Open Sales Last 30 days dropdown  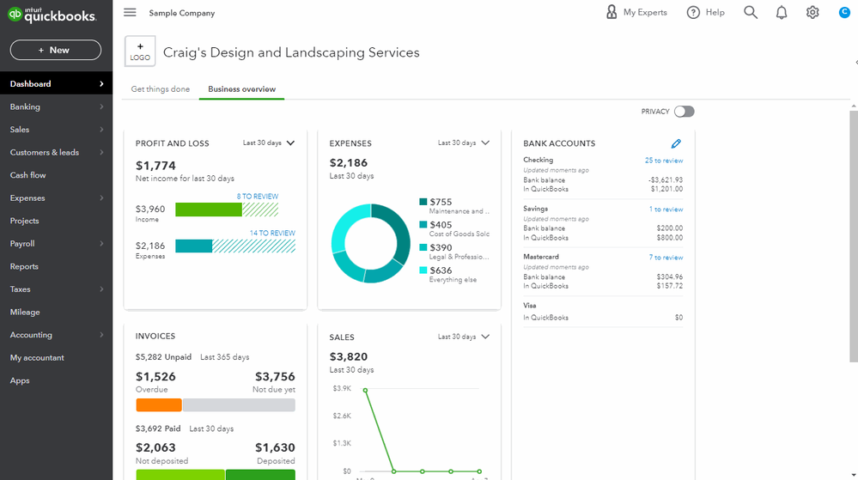463,337
